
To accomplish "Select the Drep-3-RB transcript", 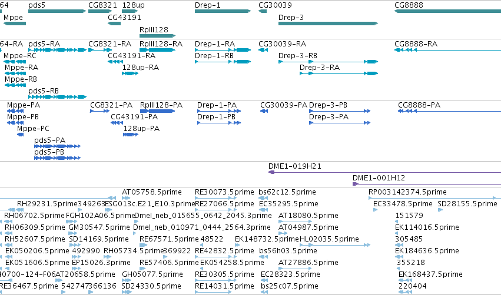I will coord(328,62).
